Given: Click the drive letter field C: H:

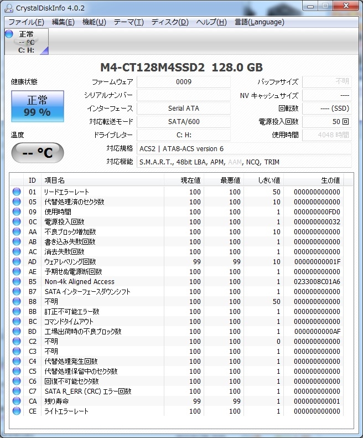Looking at the screenshot, I should pyautogui.click(x=184, y=135).
